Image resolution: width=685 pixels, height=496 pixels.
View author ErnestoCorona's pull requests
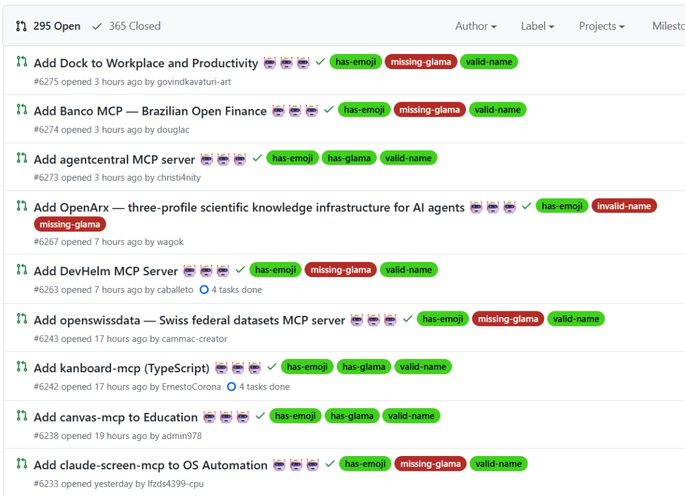click(x=192, y=387)
